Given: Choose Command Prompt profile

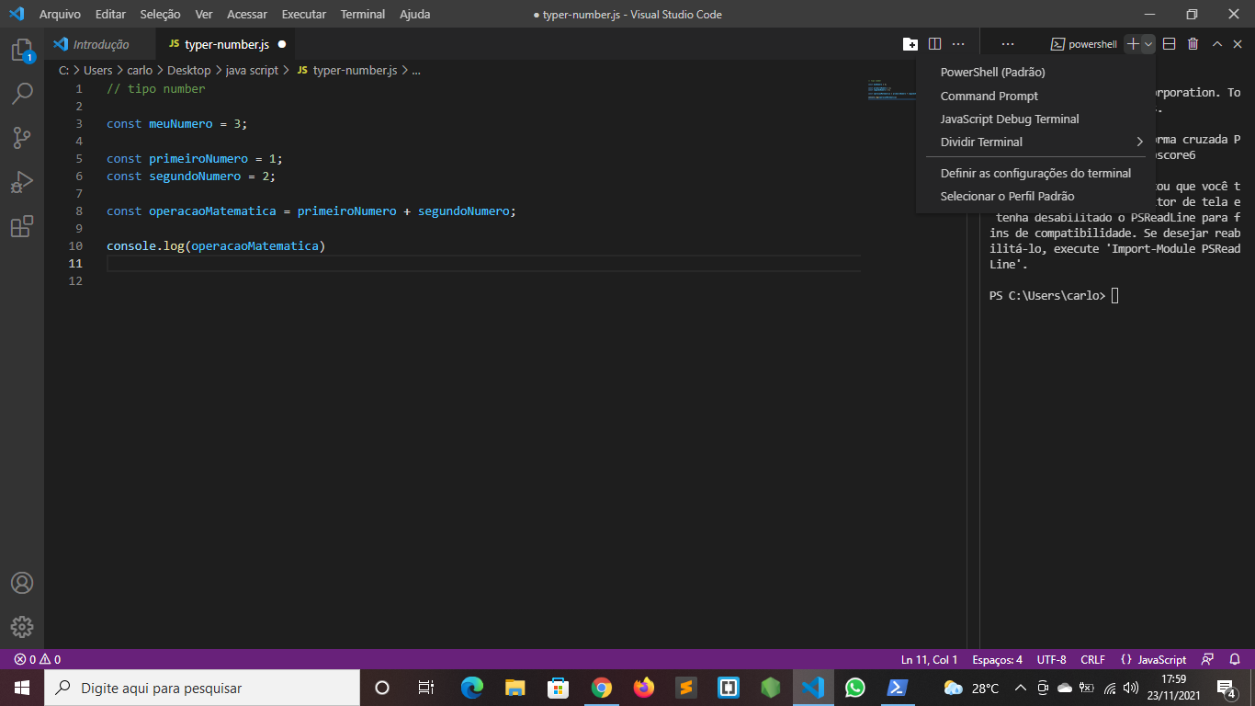Looking at the screenshot, I should [1035, 96].
